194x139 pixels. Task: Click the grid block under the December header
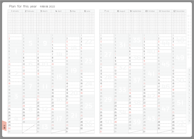coord(179,23)
